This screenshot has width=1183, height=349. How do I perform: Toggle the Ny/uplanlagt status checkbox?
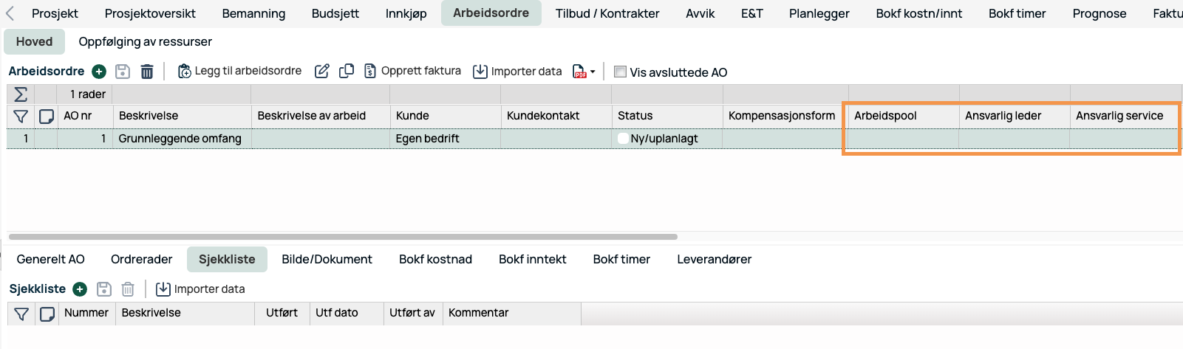pos(624,139)
